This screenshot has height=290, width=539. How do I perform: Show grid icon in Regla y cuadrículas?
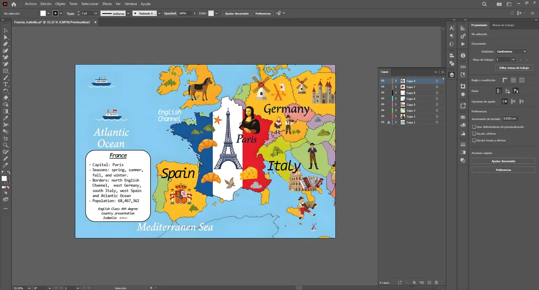pyautogui.click(x=513, y=80)
